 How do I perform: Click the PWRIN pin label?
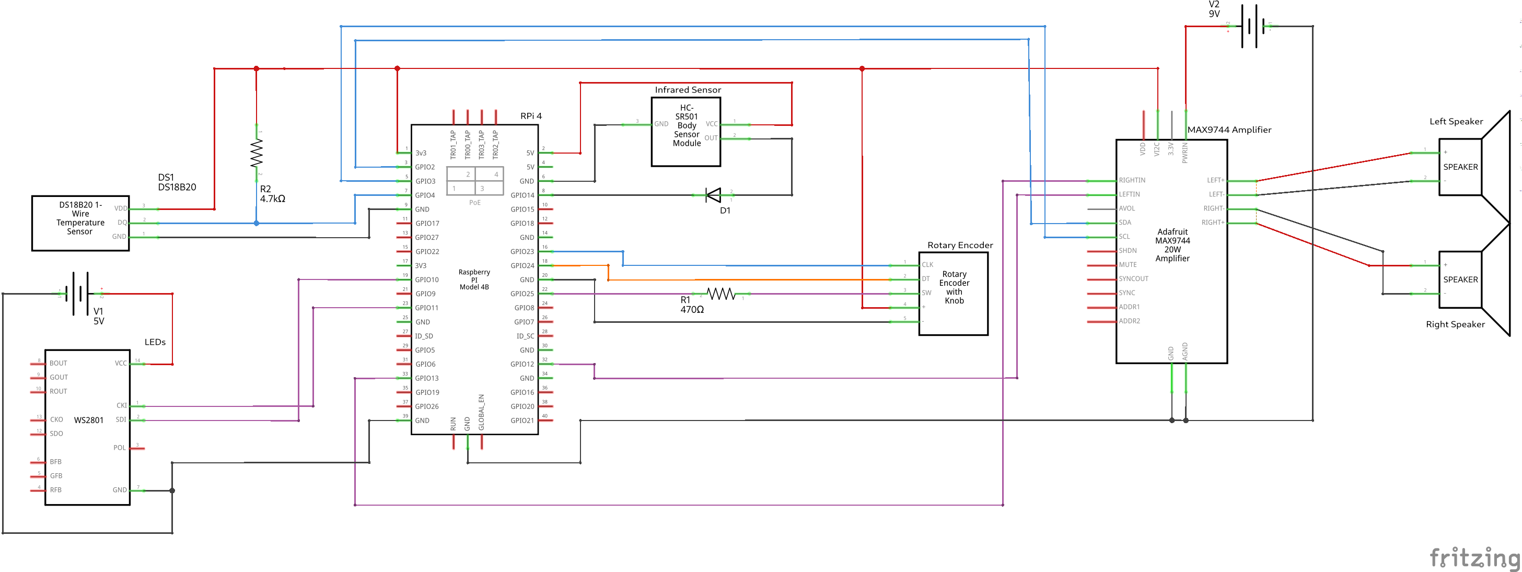1184,153
